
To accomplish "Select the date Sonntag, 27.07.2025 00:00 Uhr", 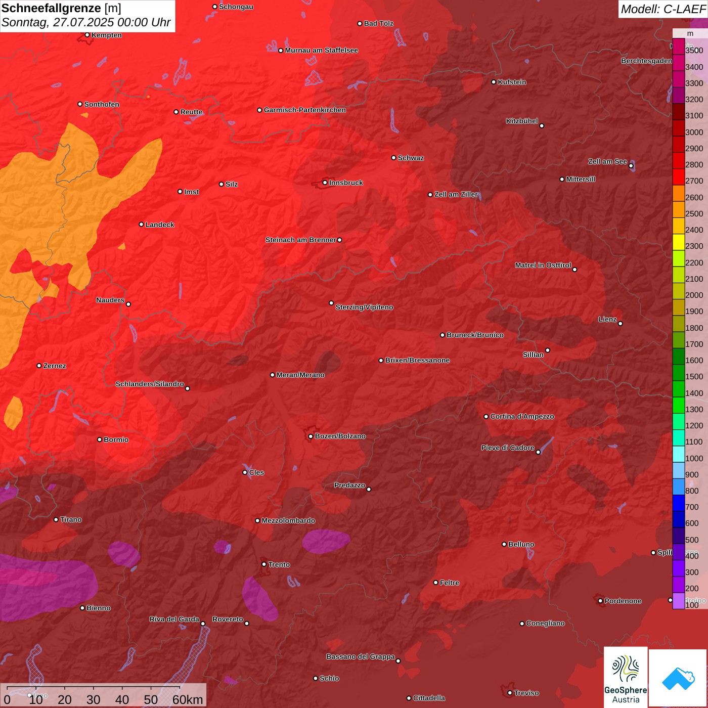I will pyautogui.click(x=86, y=23).
